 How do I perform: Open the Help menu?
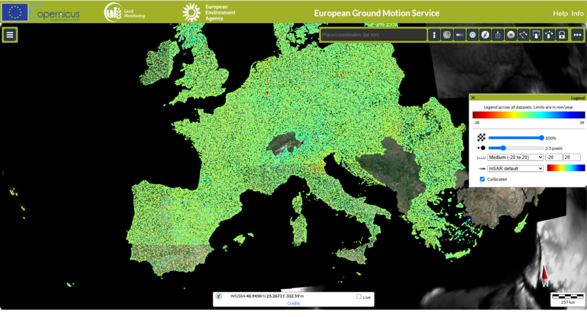tap(561, 13)
